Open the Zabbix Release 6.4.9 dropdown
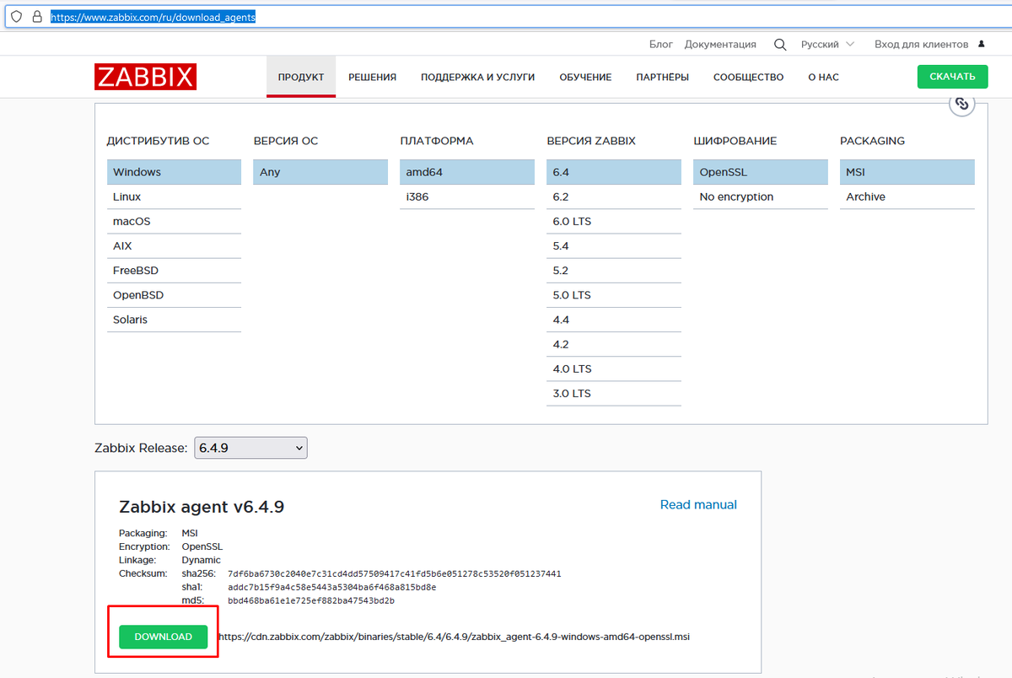 [x=251, y=448]
